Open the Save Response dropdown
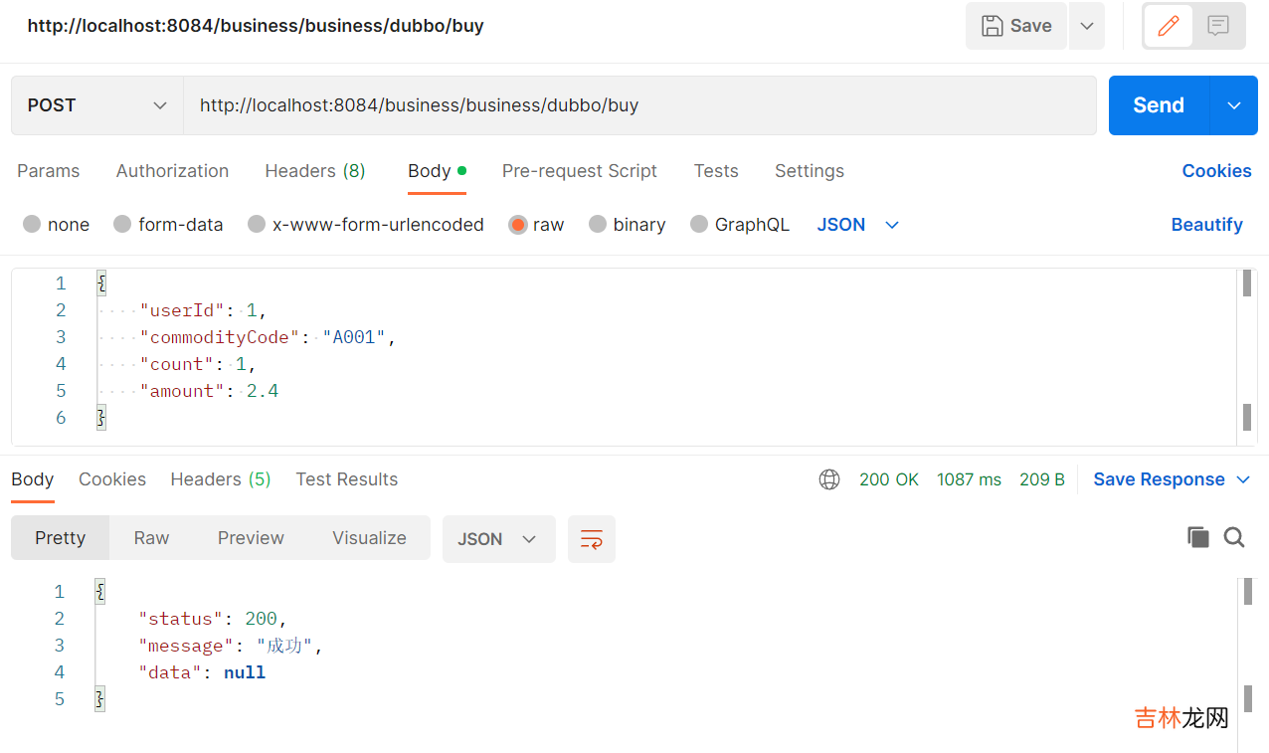 1172,479
